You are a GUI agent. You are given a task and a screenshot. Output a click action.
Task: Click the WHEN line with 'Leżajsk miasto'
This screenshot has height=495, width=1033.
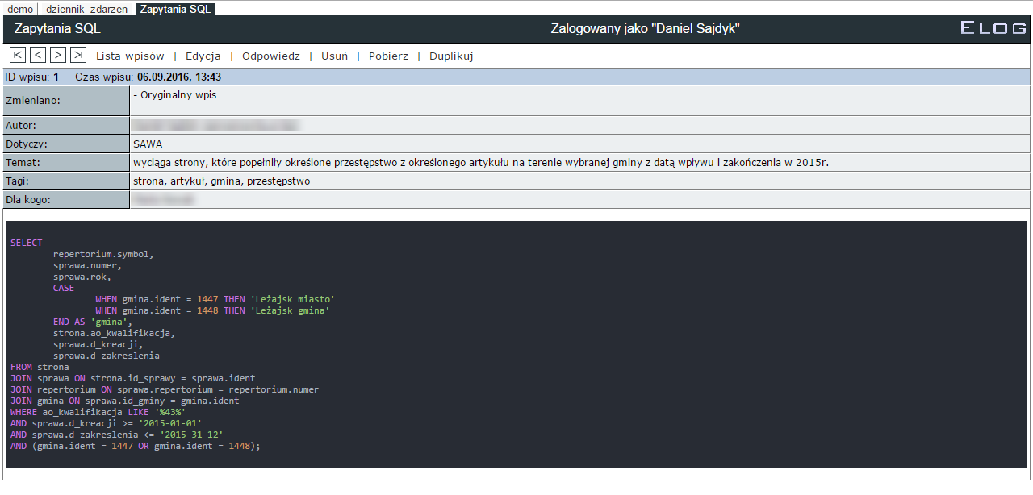tap(215, 299)
